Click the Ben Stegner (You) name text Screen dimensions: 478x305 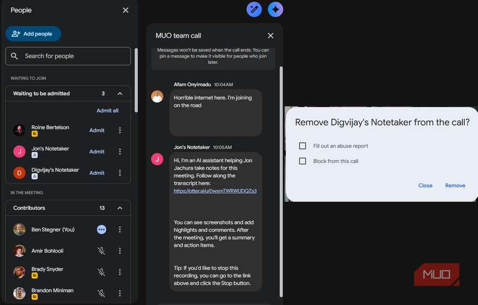coord(53,230)
